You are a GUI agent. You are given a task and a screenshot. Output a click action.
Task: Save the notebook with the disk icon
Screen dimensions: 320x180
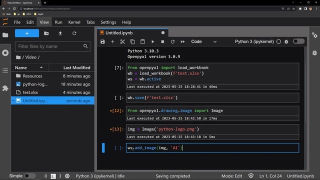pos(102,41)
